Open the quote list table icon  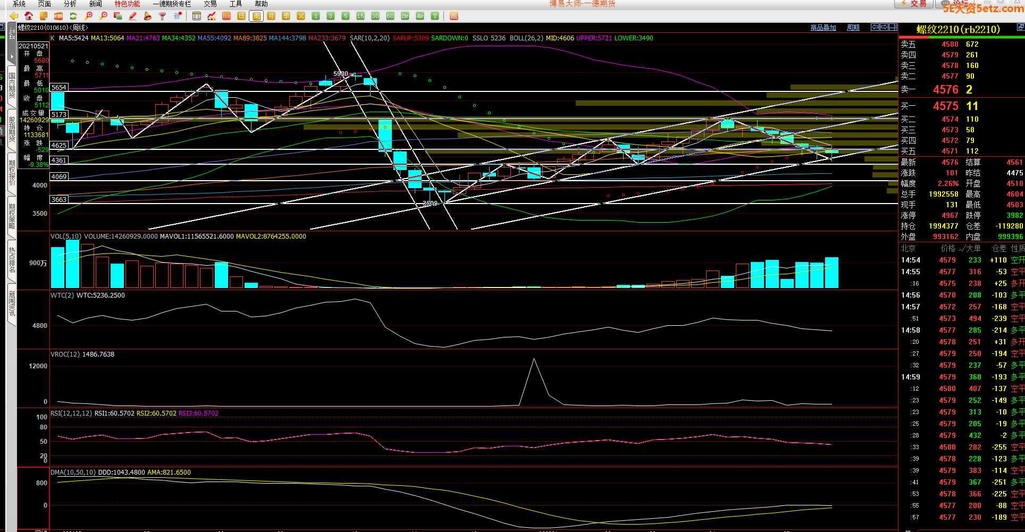point(197,16)
